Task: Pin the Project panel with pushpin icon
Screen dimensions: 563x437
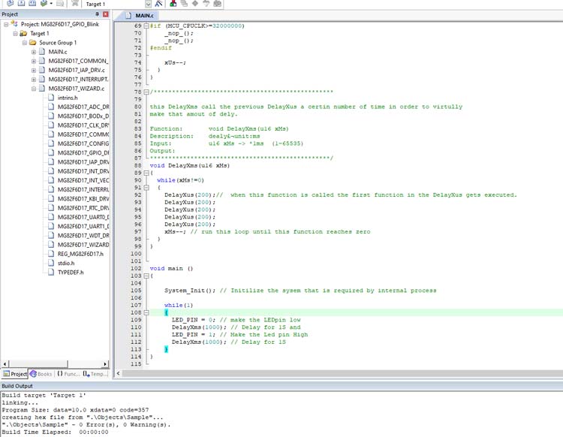Action: (97, 14)
